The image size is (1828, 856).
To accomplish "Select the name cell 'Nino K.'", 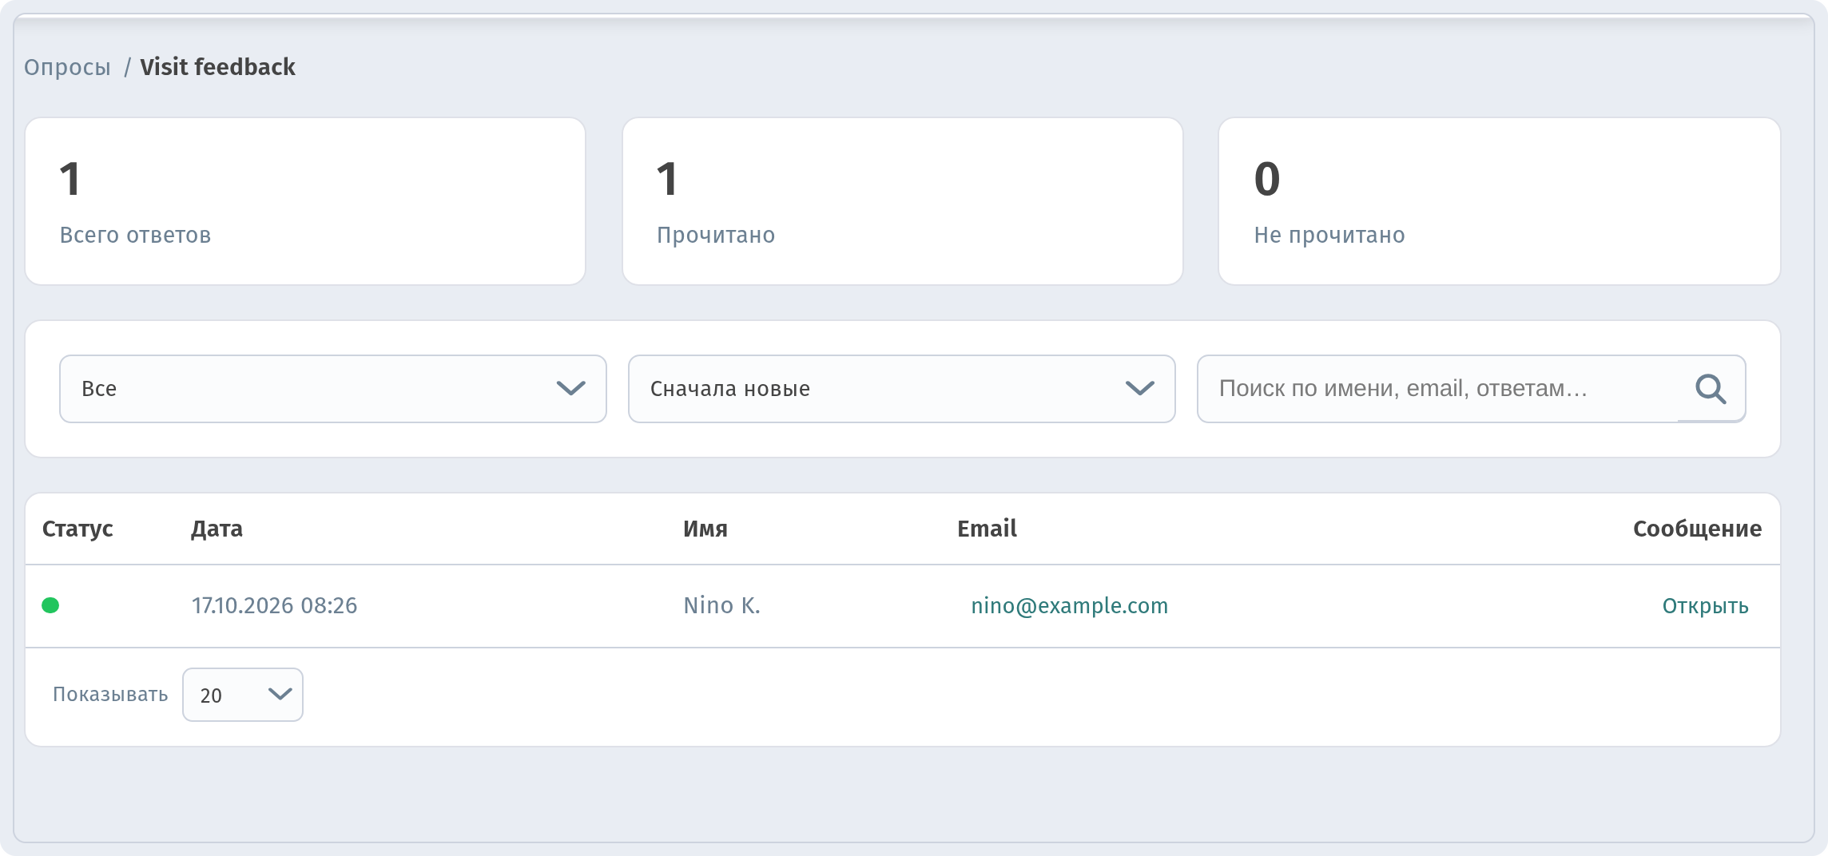I will [721, 606].
